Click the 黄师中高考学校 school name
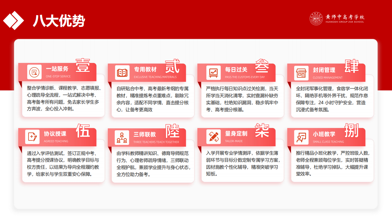The height and width of the screenshot is (219, 392). pyautogui.click(x=345, y=16)
